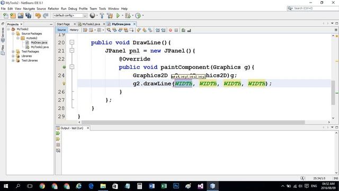The height and width of the screenshot is (191, 339).
Task: Switch to the MyTools2.java tab
Action: point(91,24)
